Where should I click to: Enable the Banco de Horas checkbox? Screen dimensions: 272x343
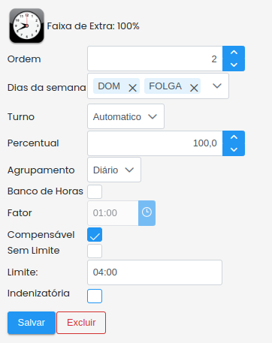(95, 191)
